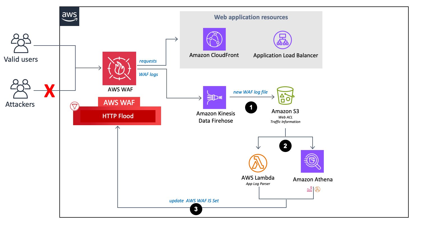Select the Application Load Balancer icon

click(x=282, y=40)
